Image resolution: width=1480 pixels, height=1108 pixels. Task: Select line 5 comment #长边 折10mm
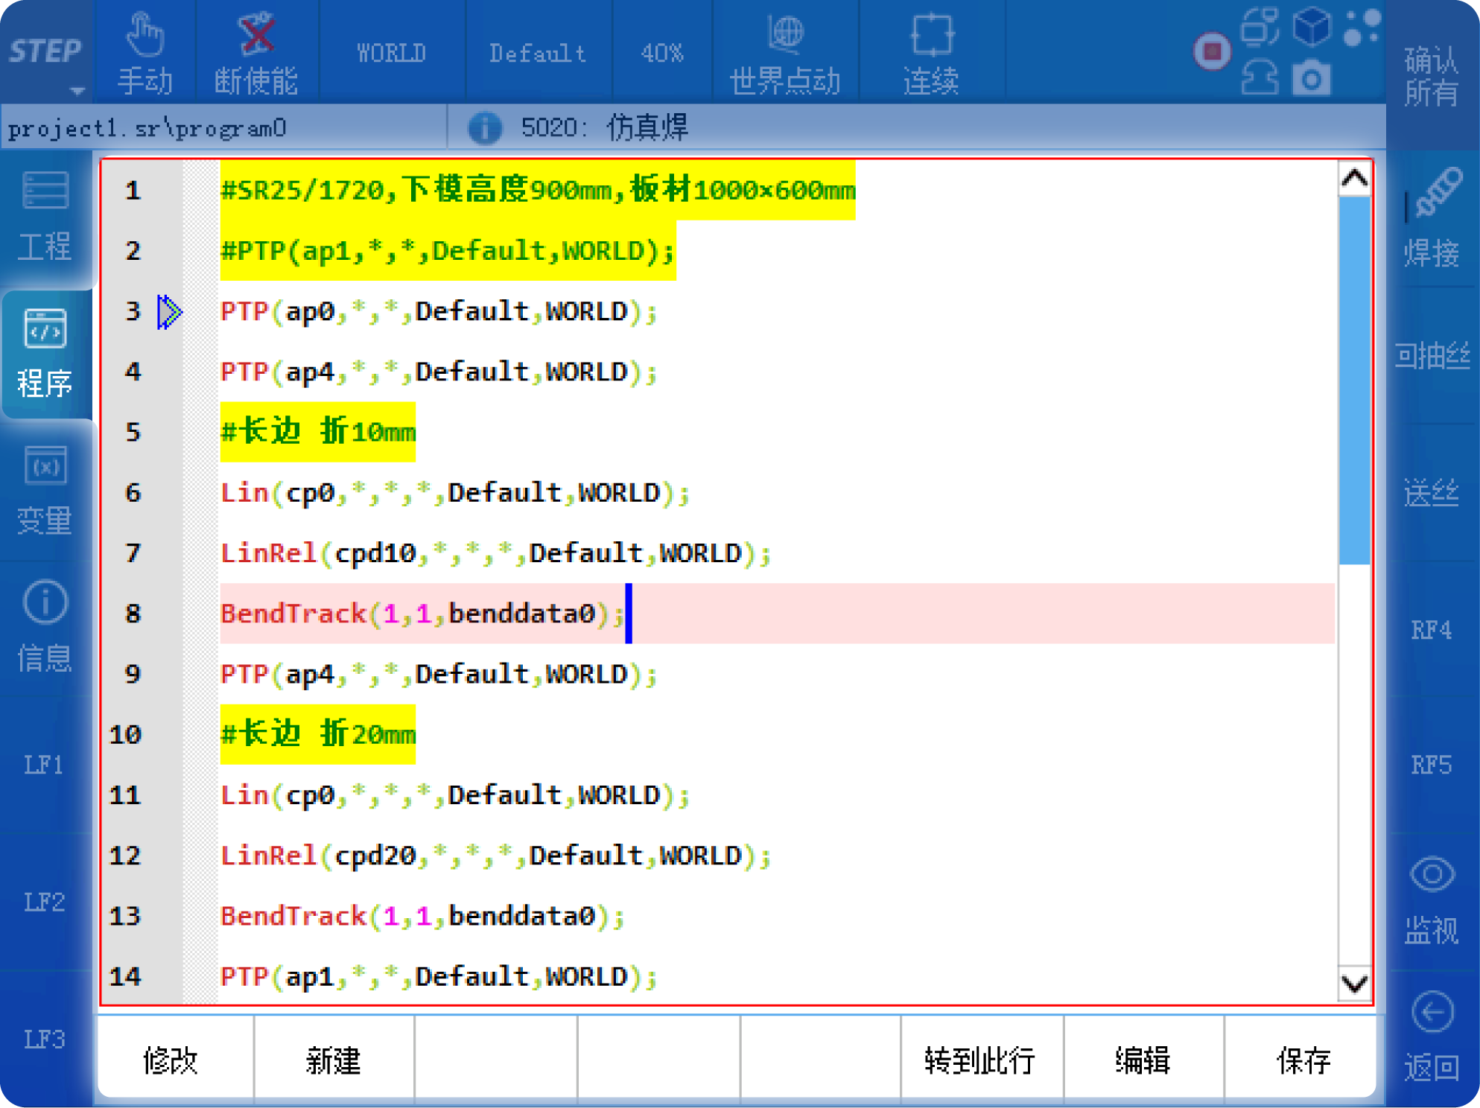(318, 432)
